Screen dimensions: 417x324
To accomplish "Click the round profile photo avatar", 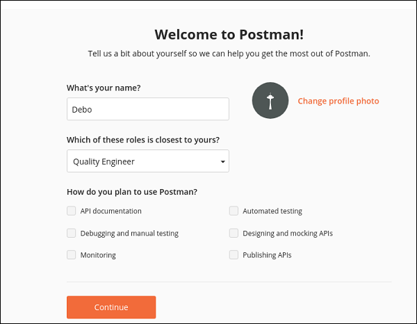I will coord(270,101).
